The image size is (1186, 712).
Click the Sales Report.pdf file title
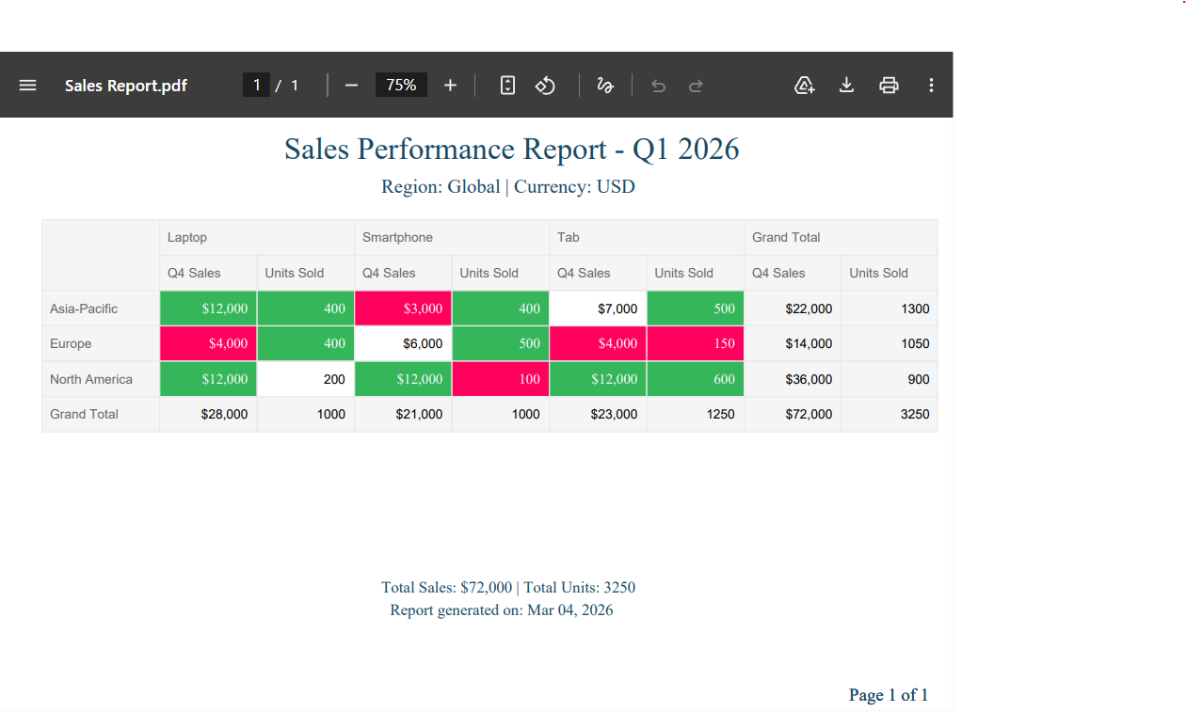point(126,86)
